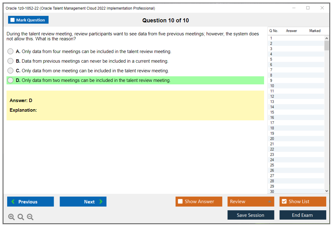Toggle the Mark Question option
The width and height of the screenshot is (334, 228).
click(28, 20)
